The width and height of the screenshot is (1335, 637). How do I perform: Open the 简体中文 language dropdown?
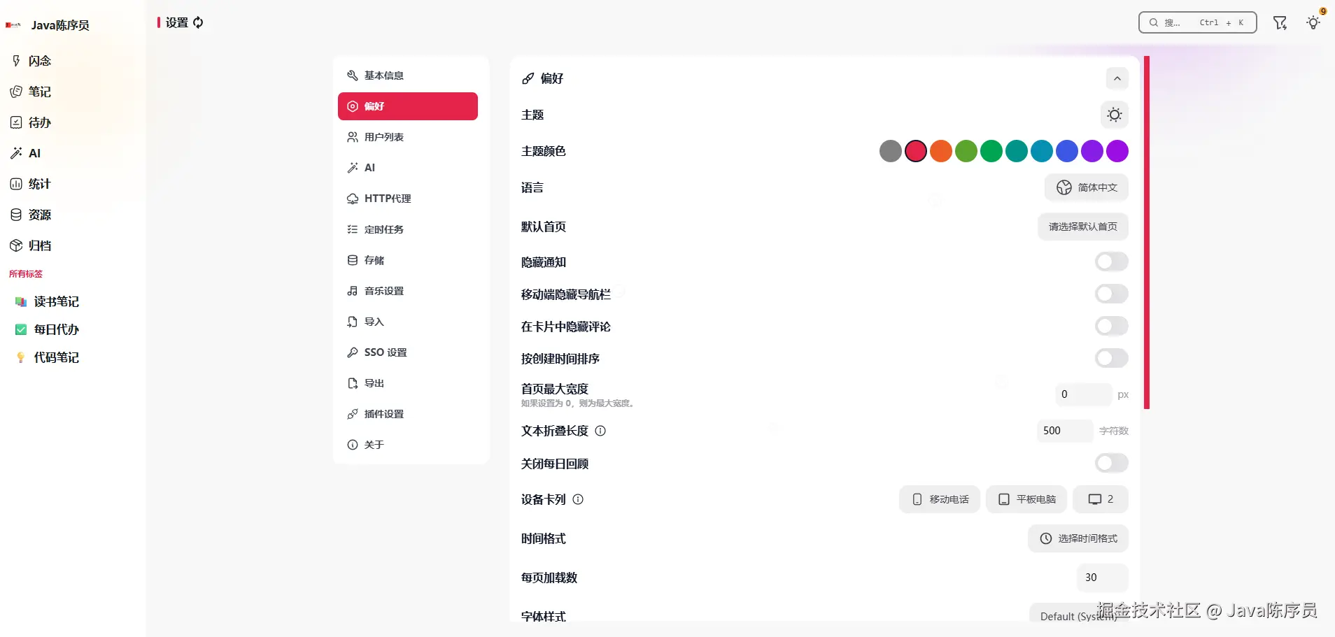coord(1087,187)
